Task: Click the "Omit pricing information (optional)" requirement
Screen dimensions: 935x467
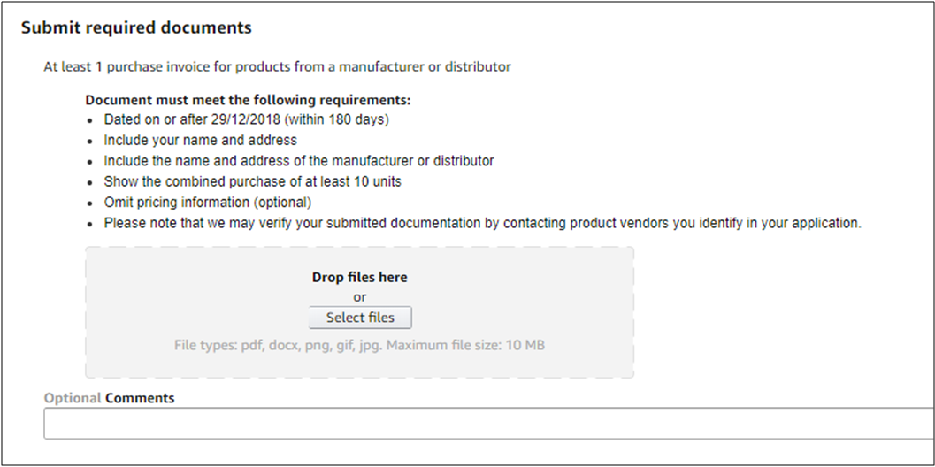Action: [x=207, y=203]
